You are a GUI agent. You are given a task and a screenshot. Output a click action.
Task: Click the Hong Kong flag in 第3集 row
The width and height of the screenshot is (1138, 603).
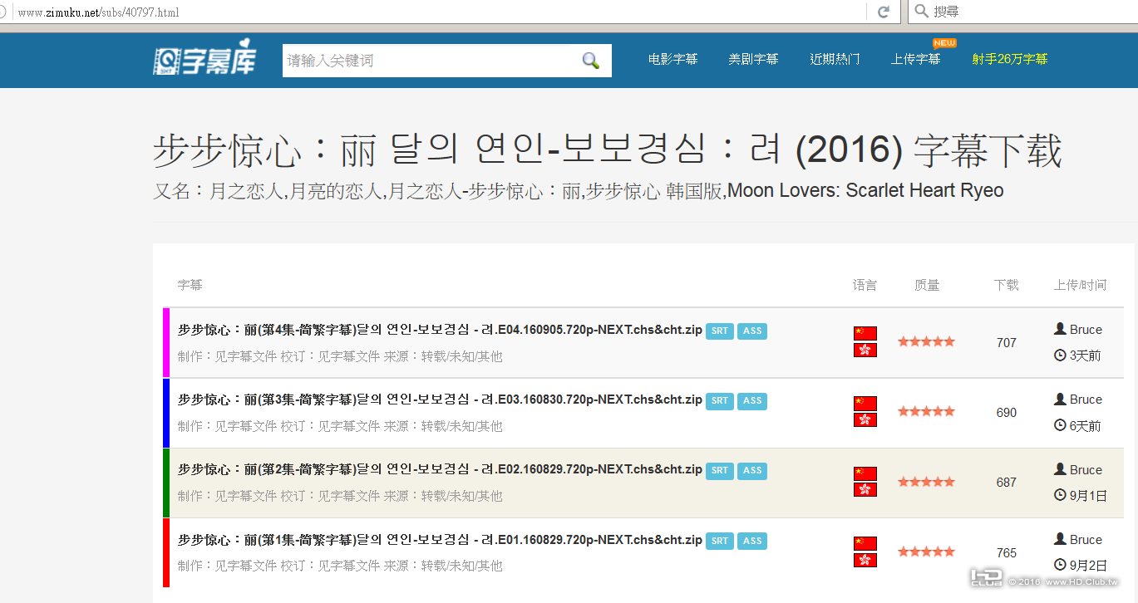point(865,419)
